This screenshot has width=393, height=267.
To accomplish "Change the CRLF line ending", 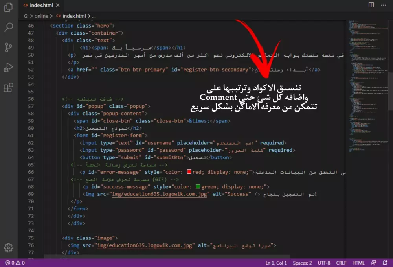I will tap(341, 263).
